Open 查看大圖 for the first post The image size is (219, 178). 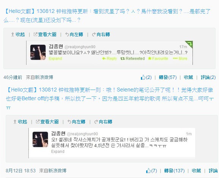45,35
